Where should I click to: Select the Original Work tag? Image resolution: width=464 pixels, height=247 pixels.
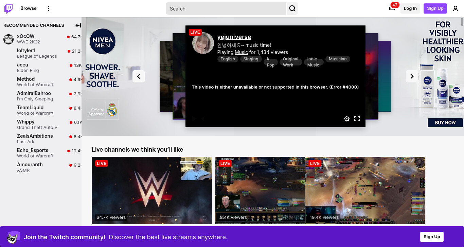pyautogui.click(x=291, y=62)
